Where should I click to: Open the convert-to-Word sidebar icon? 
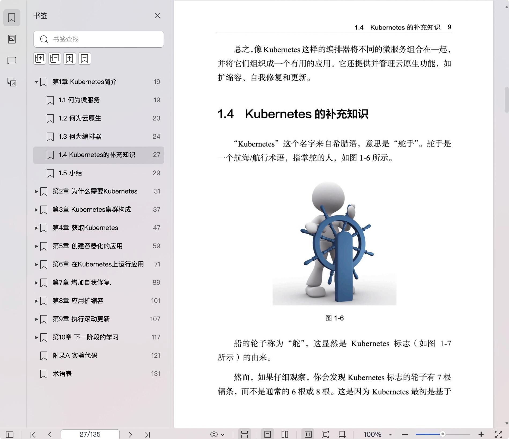pyautogui.click(x=12, y=82)
